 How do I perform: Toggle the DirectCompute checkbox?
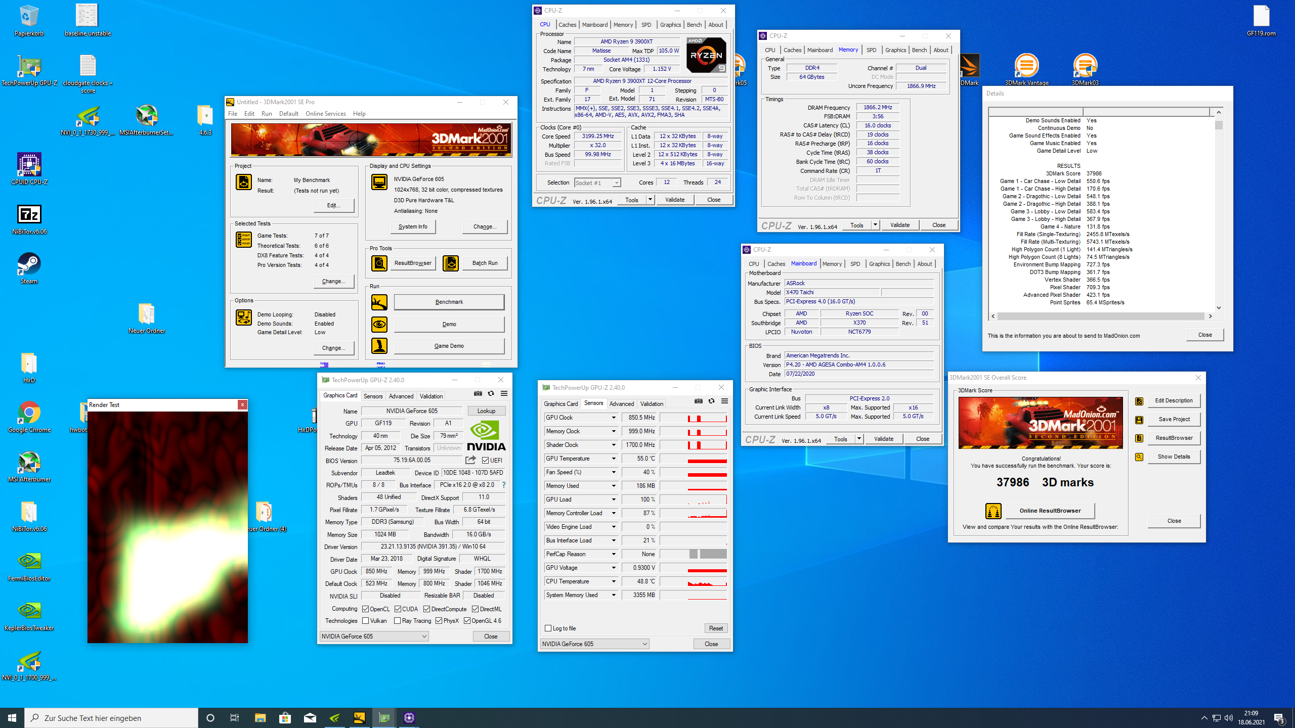(x=426, y=609)
